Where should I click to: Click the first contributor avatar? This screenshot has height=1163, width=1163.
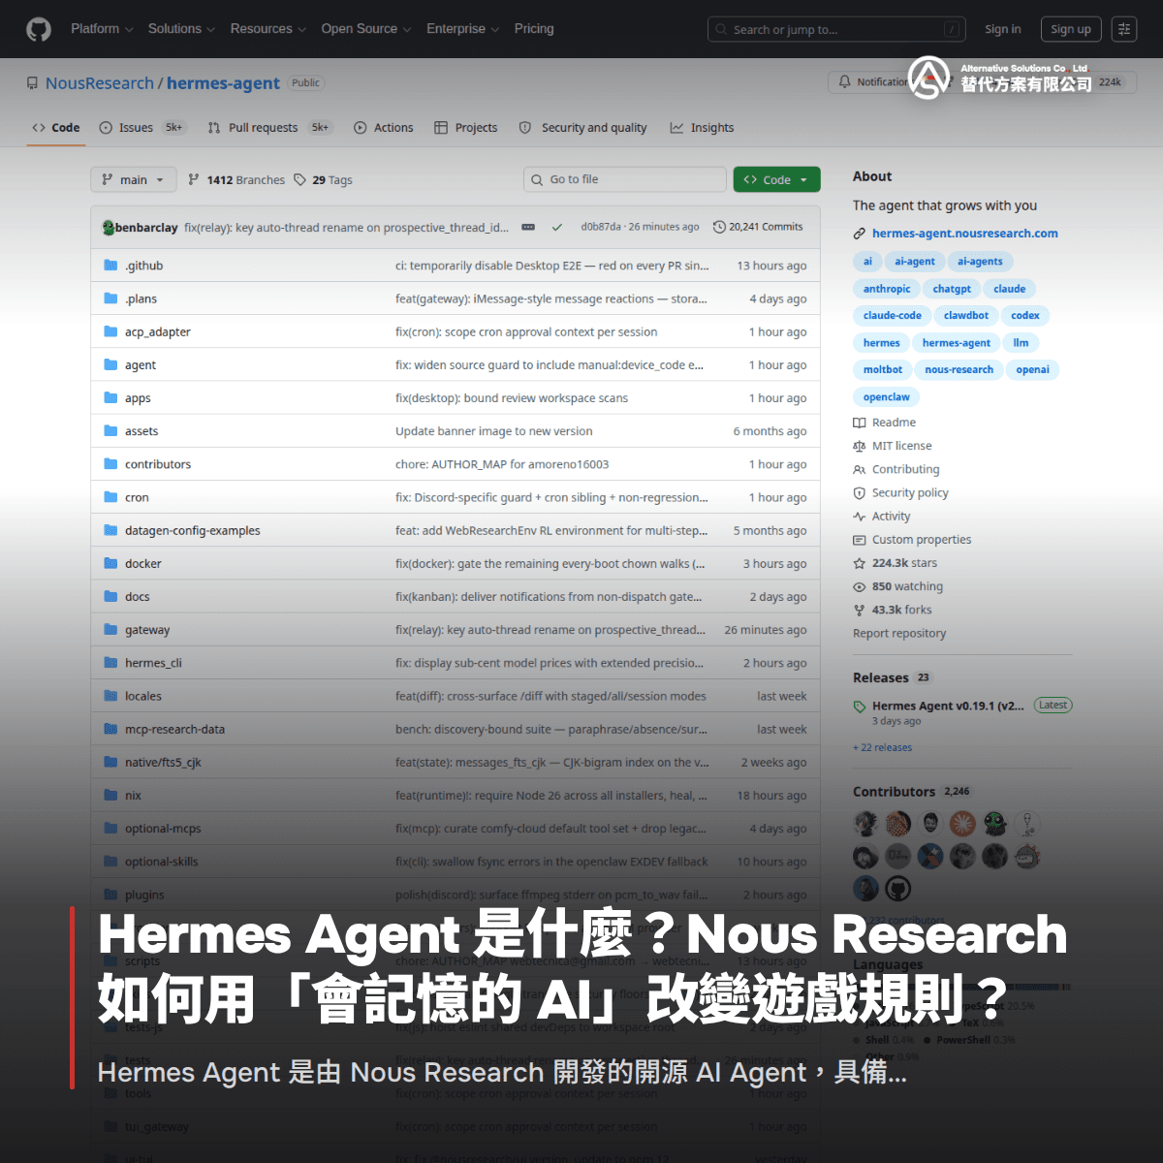pos(865,824)
